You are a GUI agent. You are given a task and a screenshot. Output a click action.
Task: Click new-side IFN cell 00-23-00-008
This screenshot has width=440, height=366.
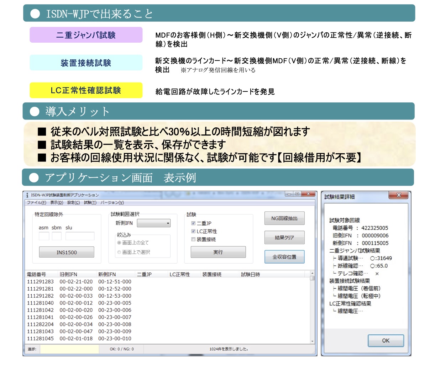[x=115, y=324]
